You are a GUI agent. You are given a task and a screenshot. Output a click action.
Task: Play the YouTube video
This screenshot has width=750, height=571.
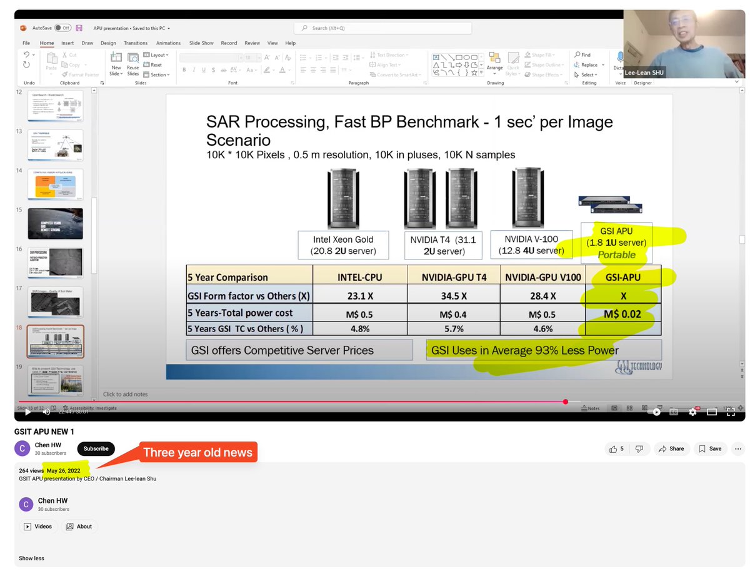pyautogui.click(x=28, y=412)
